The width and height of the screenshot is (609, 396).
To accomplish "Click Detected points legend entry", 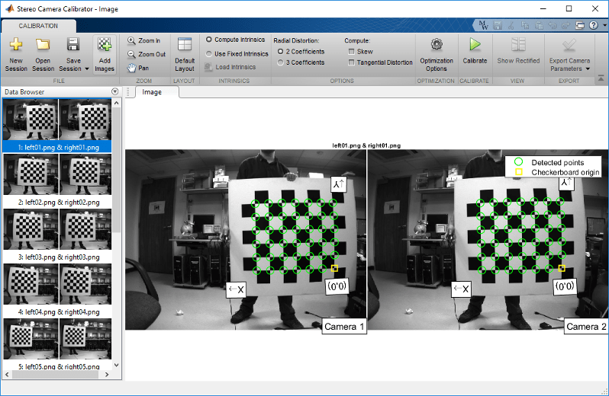I will tap(553, 162).
